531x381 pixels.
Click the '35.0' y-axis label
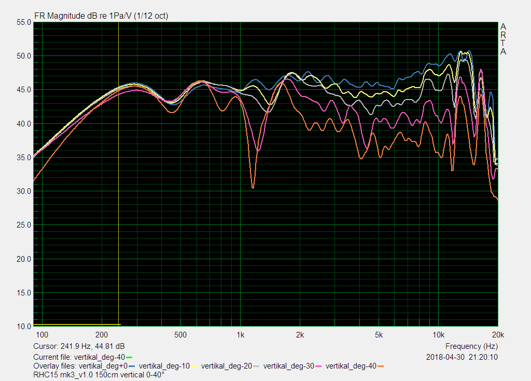pos(24,158)
